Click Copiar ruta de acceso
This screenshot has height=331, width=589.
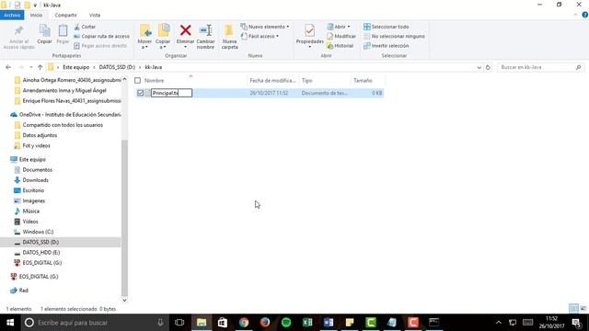click(102, 37)
